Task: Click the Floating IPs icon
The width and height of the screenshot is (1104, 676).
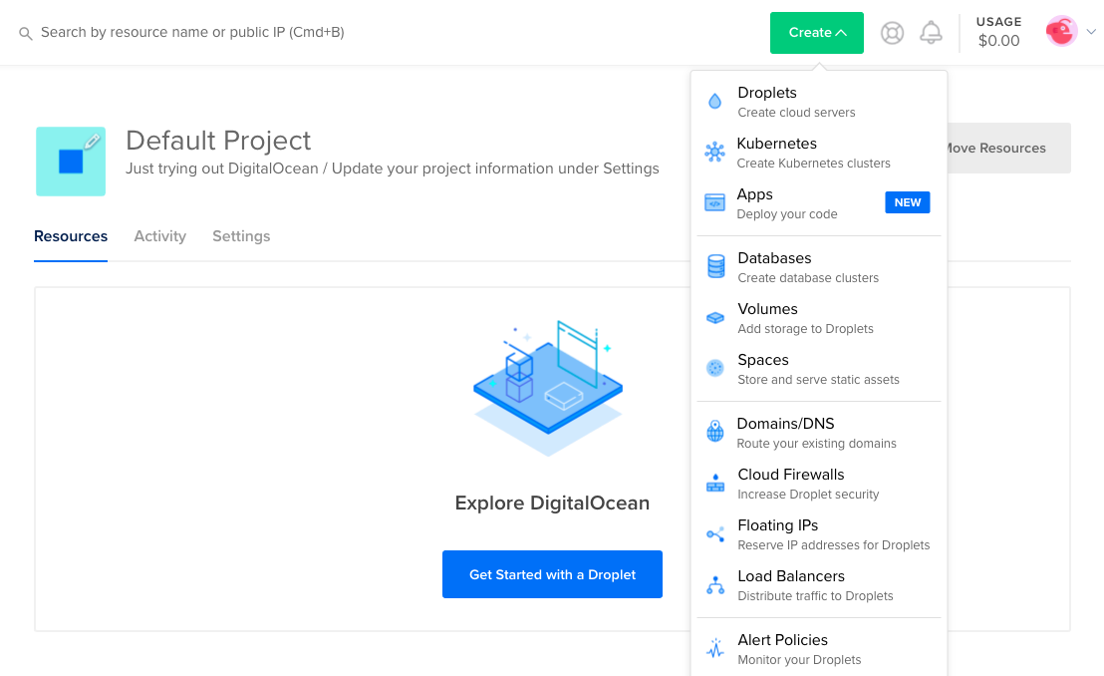Action: pyautogui.click(x=714, y=532)
